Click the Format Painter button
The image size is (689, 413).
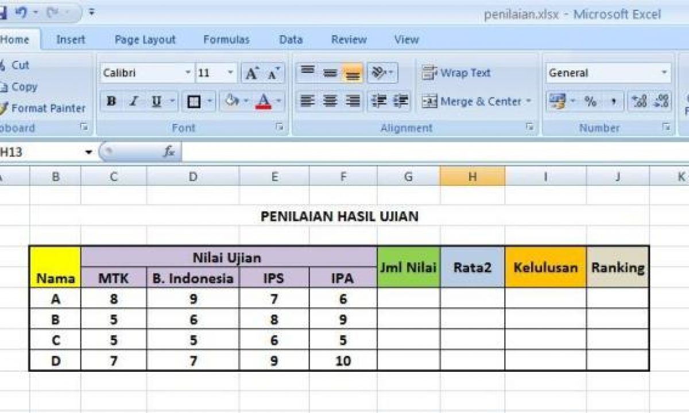[42, 108]
